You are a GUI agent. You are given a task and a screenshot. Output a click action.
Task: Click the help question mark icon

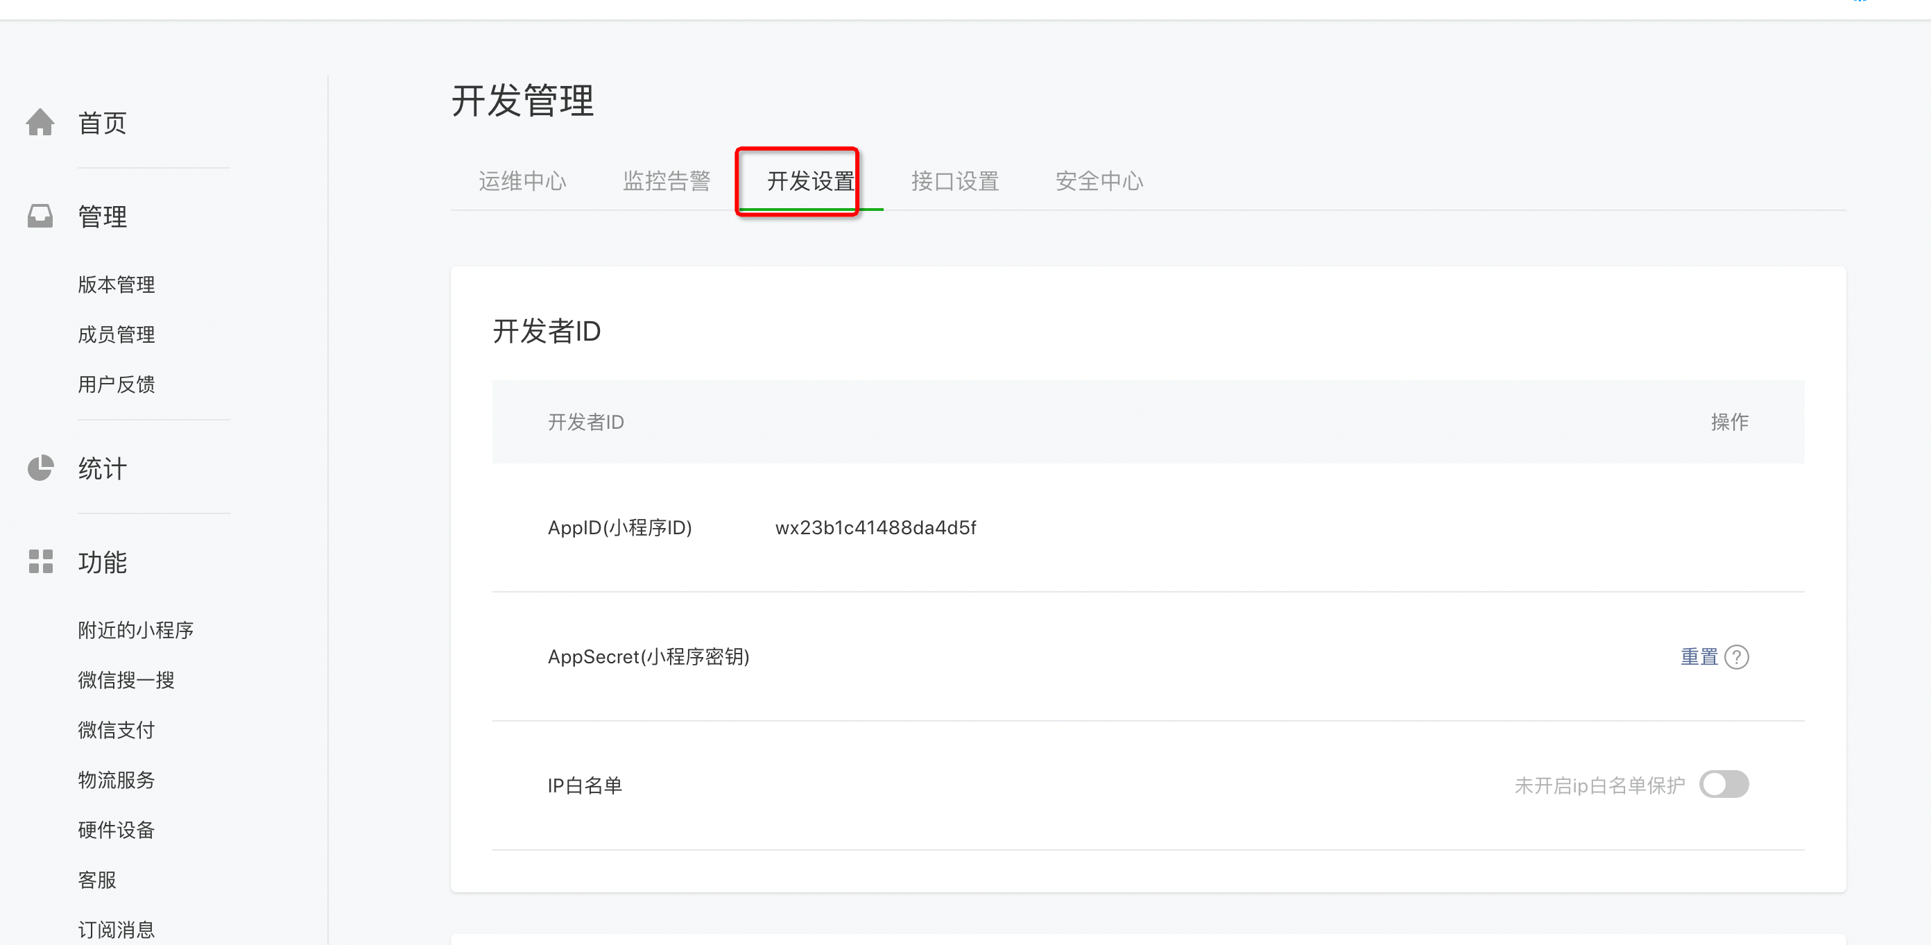click(1736, 657)
